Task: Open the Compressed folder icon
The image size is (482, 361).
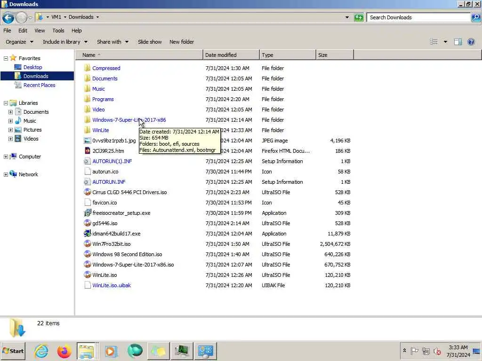Action: 87,68
